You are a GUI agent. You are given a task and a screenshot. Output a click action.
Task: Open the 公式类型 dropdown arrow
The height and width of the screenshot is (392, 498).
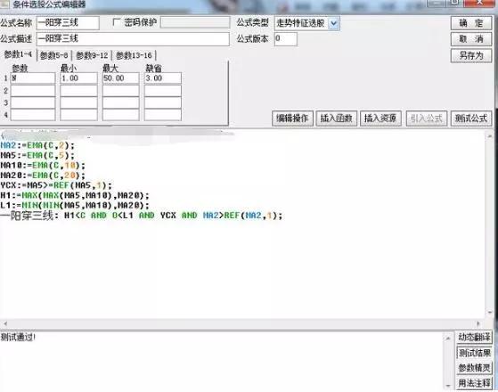point(333,23)
